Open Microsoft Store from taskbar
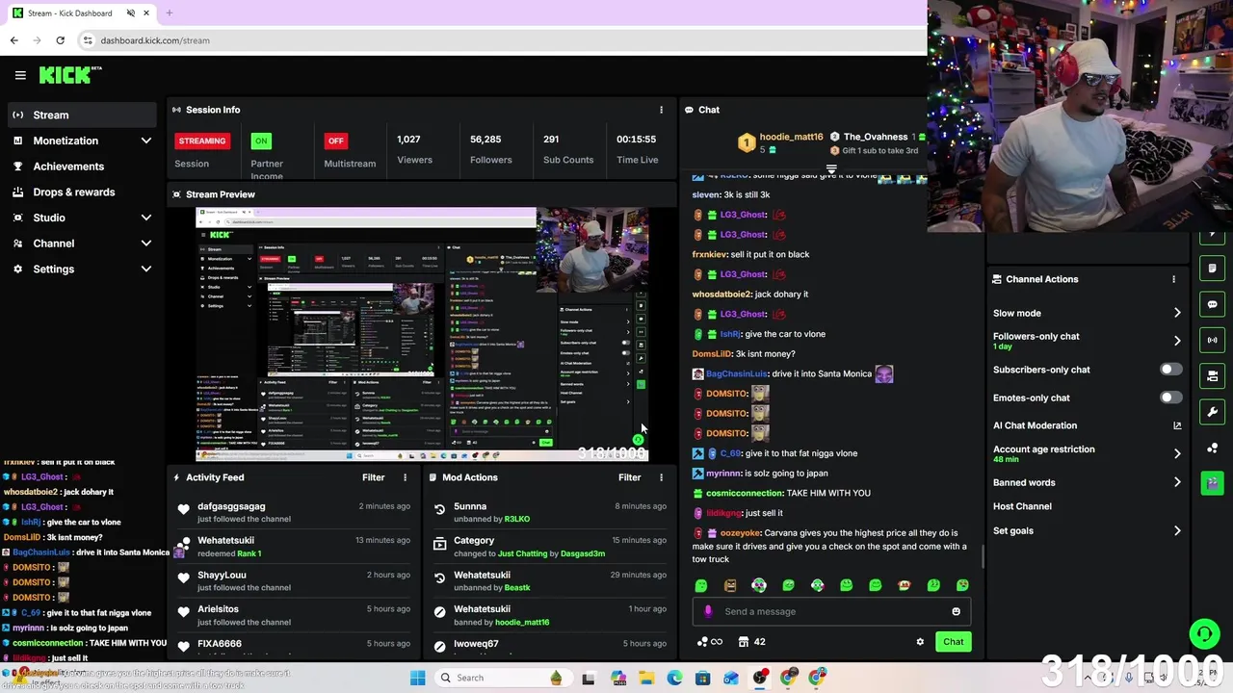The width and height of the screenshot is (1233, 693). (x=703, y=678)
